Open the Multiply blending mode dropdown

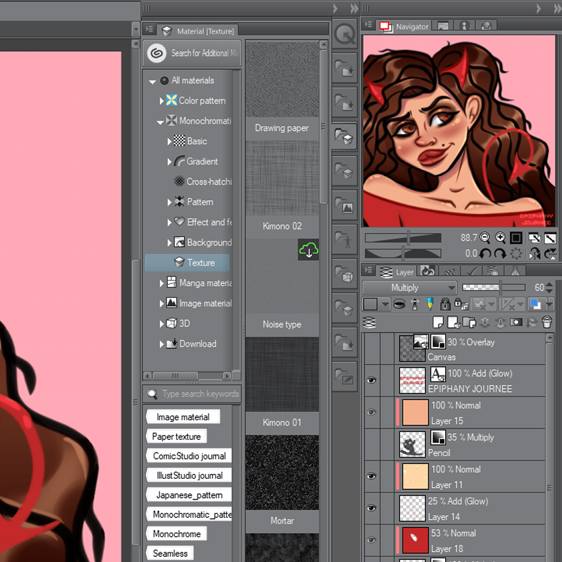click(410, 288)
